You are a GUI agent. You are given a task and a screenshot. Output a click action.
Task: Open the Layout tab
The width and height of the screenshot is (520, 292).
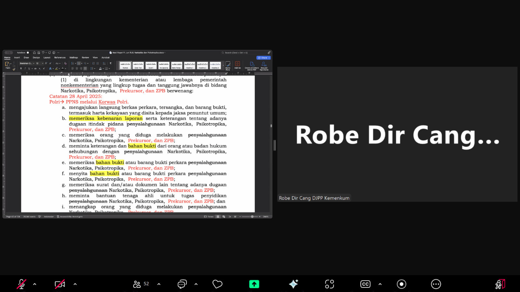point(47,58)
